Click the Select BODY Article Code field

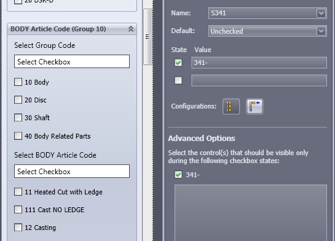tap(72, 171)
